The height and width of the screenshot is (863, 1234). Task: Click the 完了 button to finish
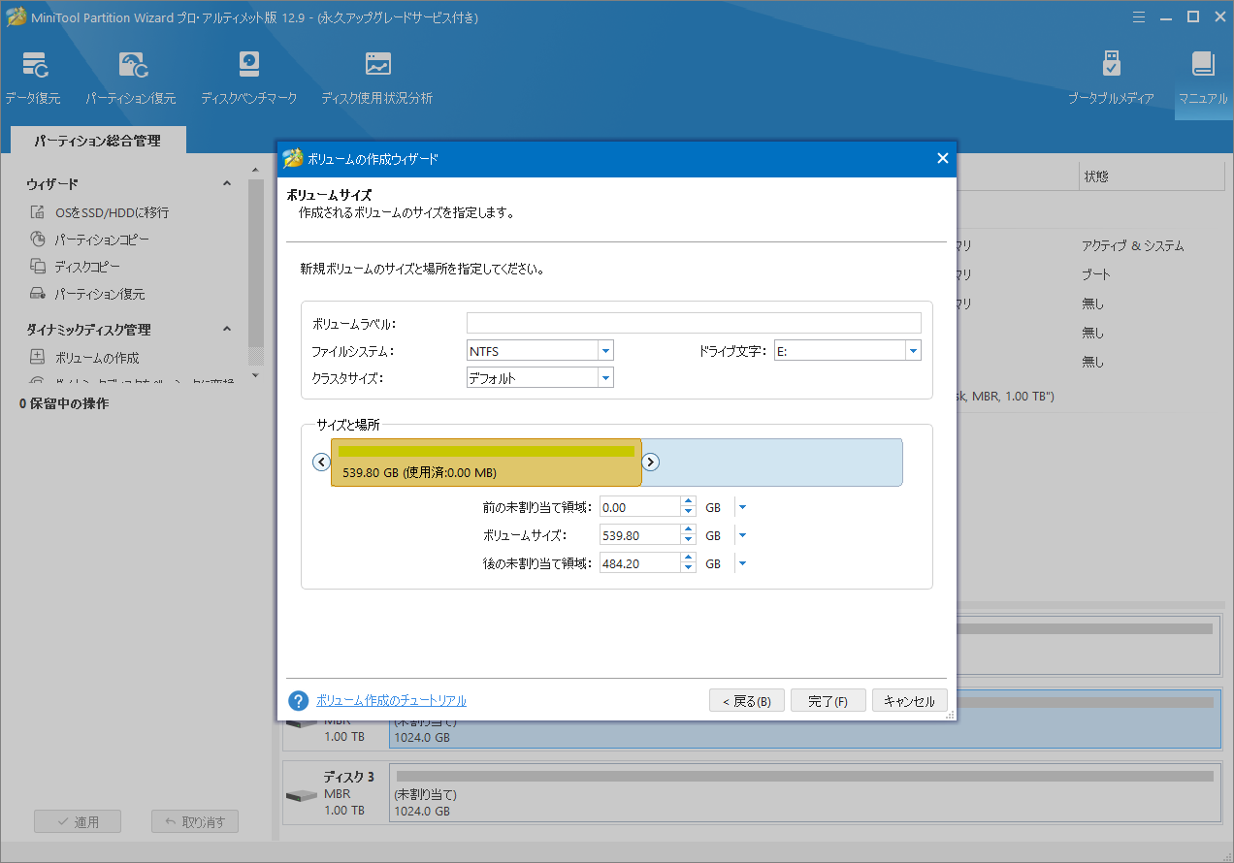828,699
